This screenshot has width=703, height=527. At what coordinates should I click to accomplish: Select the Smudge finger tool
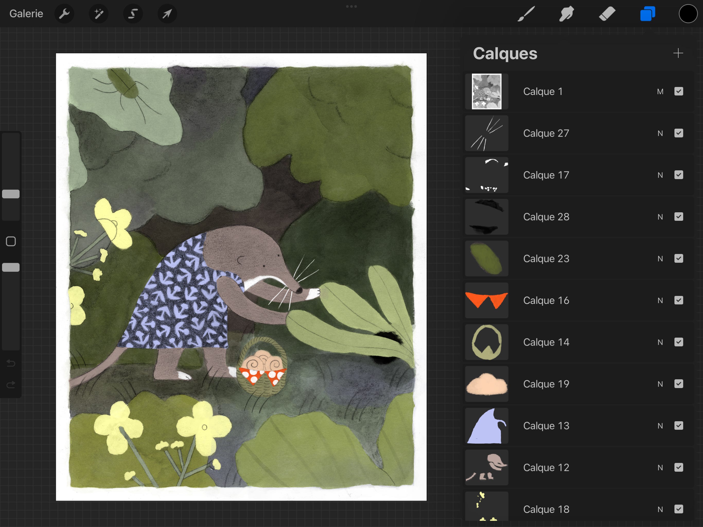pyautogui.click(x=566, y=14)
